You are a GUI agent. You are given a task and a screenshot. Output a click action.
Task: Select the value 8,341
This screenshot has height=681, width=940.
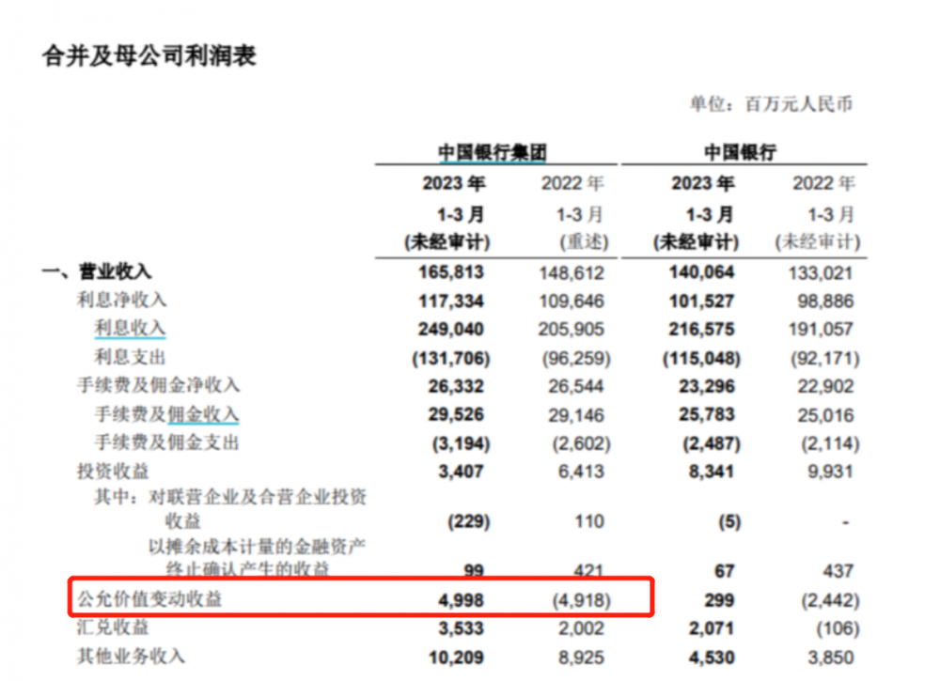(711, 472)
